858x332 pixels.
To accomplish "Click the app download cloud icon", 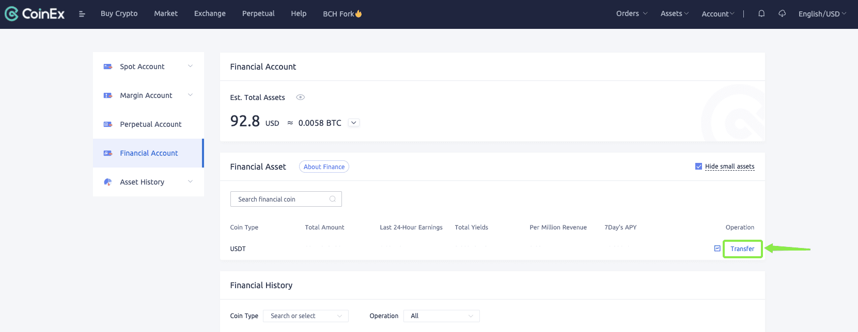I will click(782, 14).
